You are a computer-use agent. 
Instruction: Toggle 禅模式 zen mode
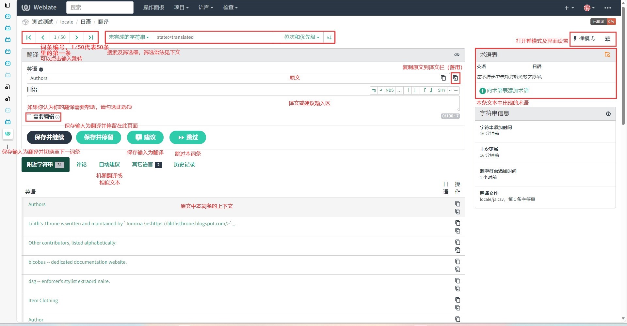pos(584,39)
